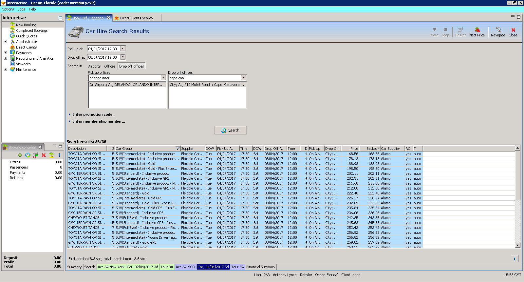Expand the Administrator tree node
This screenshot has width=524, height=282.
pyautogui.click(x=5, y=42)
